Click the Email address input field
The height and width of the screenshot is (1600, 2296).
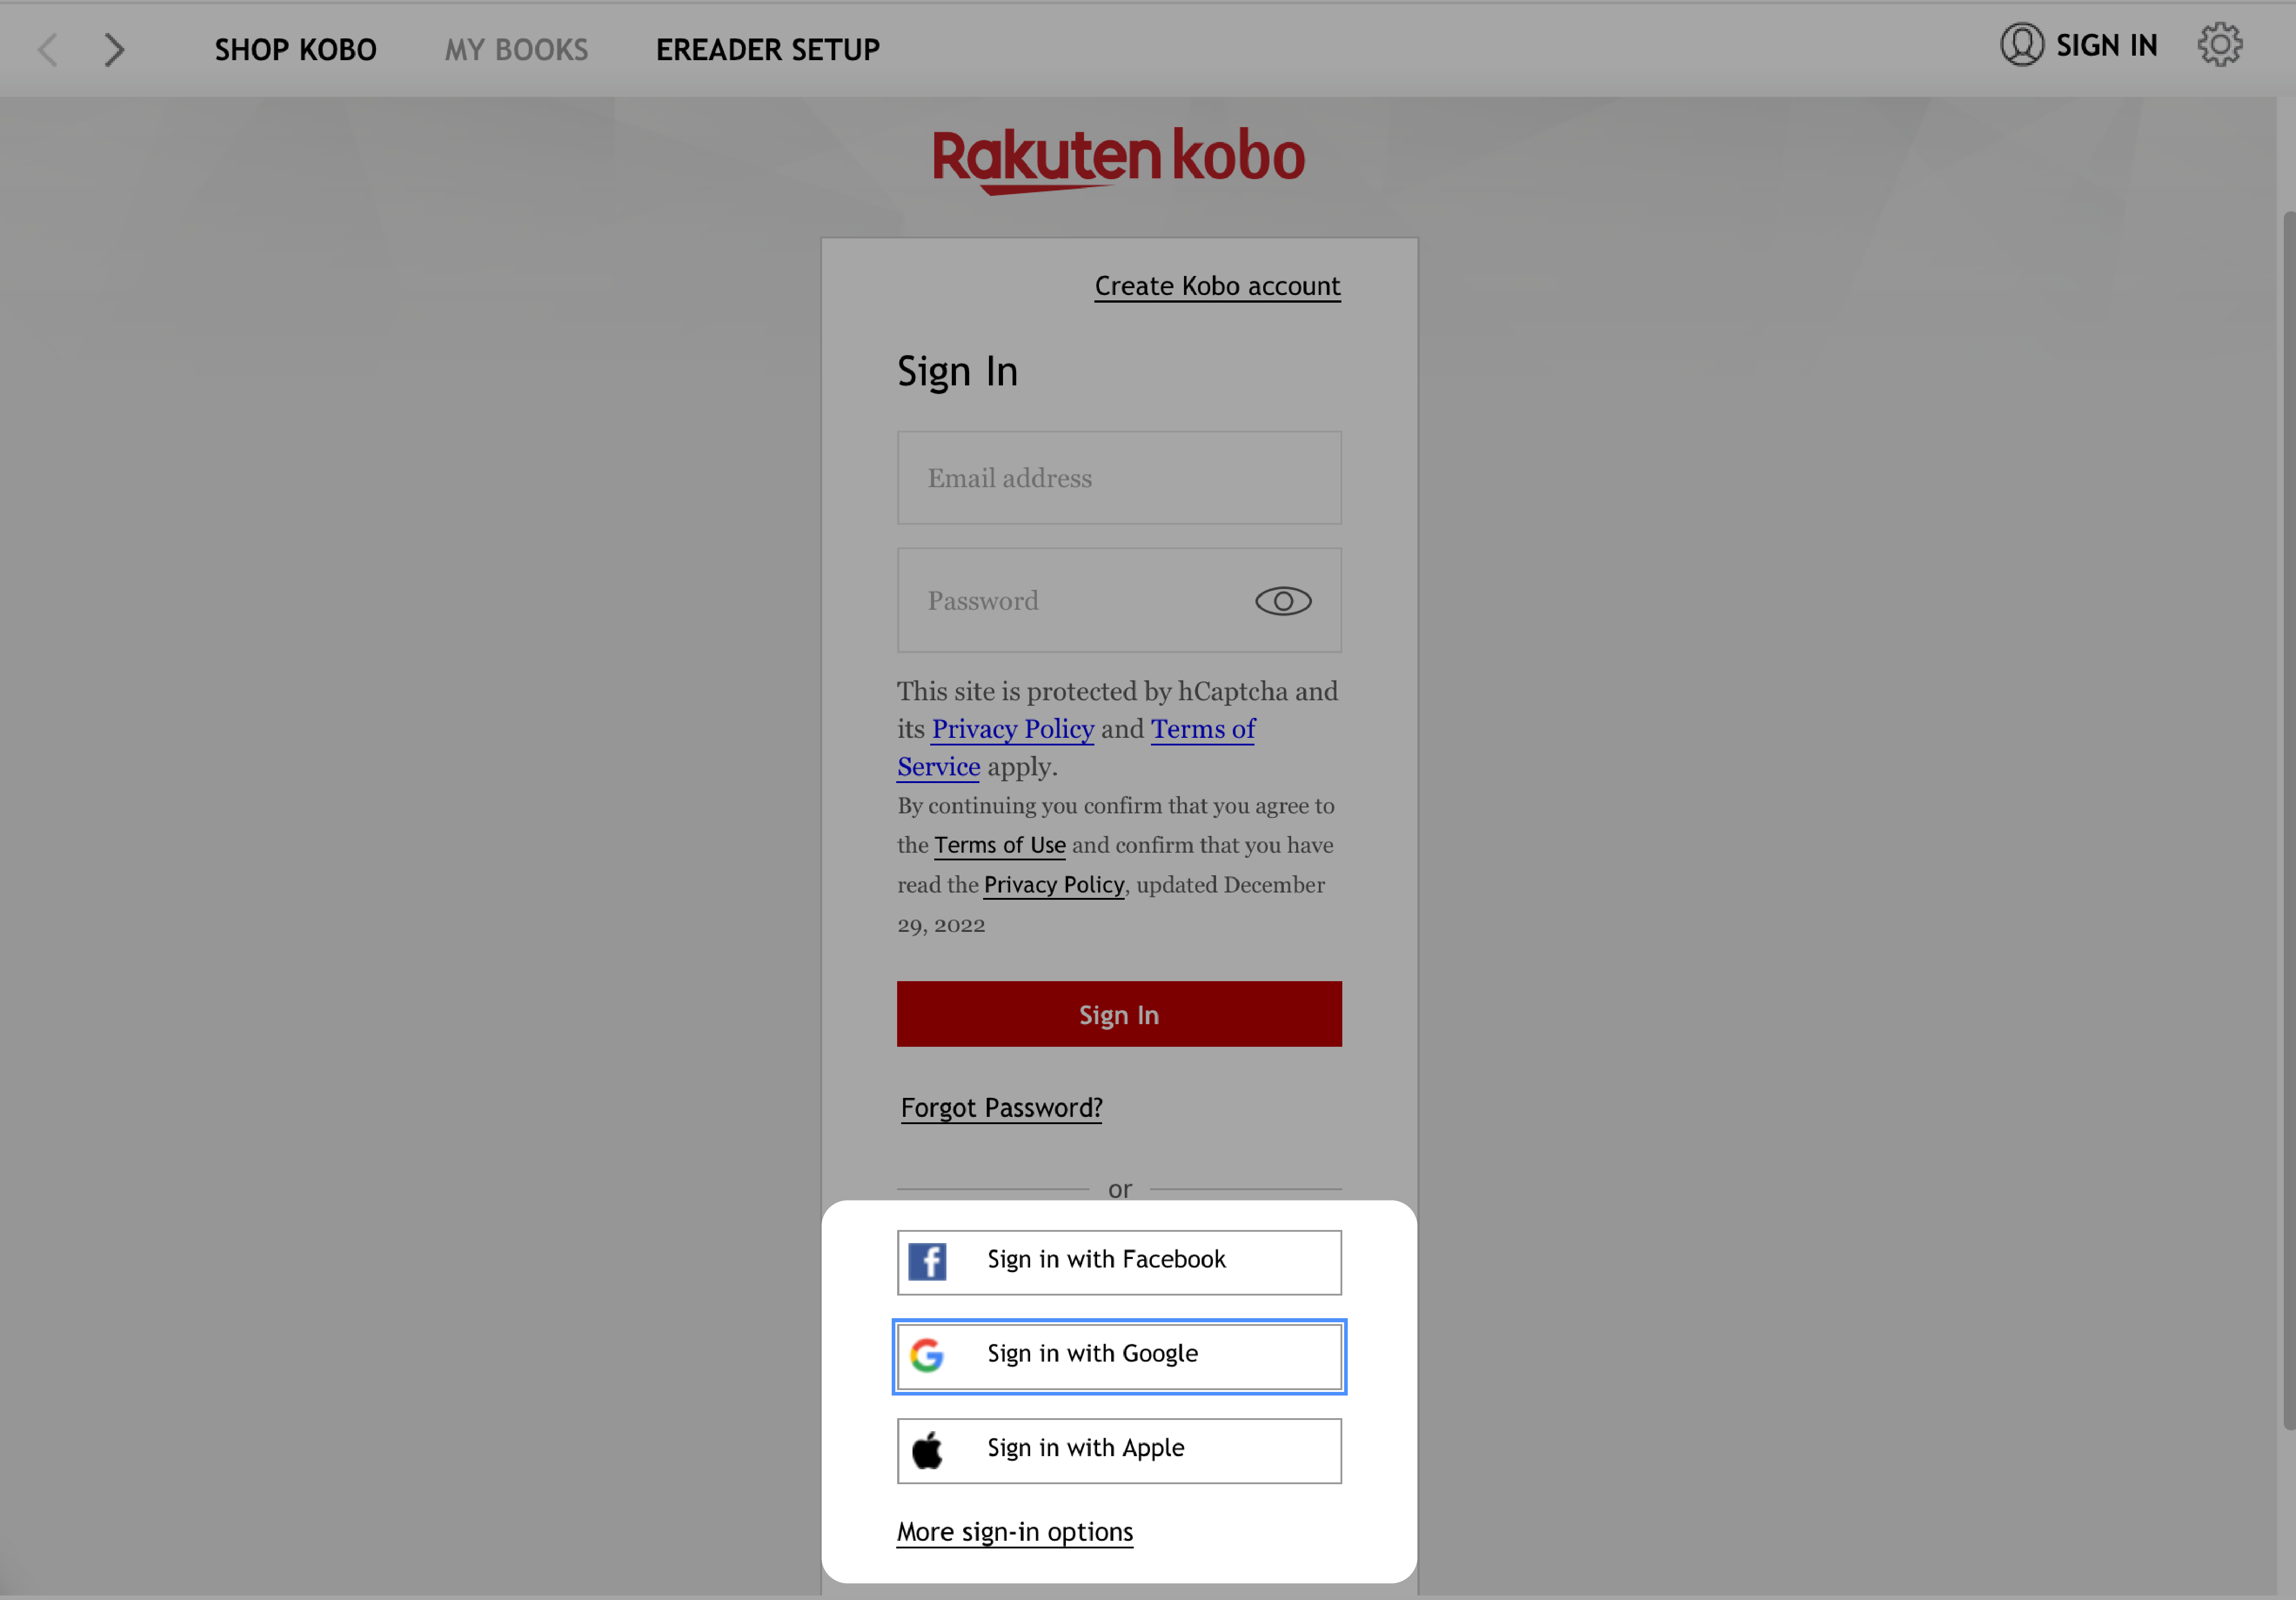tap(1118, 476)
